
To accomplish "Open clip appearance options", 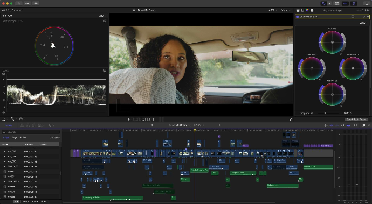I will click(355, 125).
